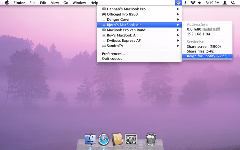Image resolution: width=240 pixels, height=150 pixels.
Task: Open the Trash in the Dock
Action: (x=151, y=139)
